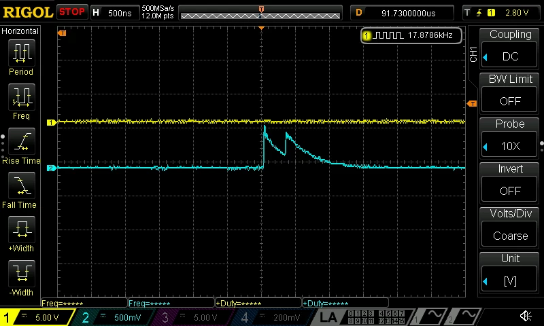The image size is (544, 326).
Task: Click the 500MSa/s sample rate readout
Action: tap(158, 8)
